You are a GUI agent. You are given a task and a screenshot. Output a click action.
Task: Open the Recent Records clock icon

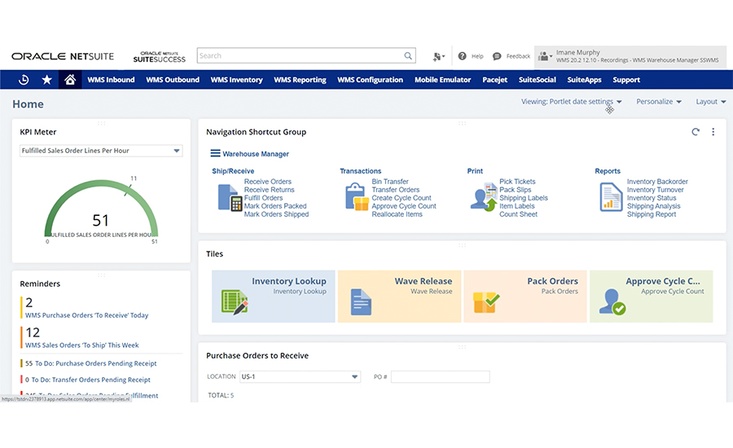click(24, 80)
